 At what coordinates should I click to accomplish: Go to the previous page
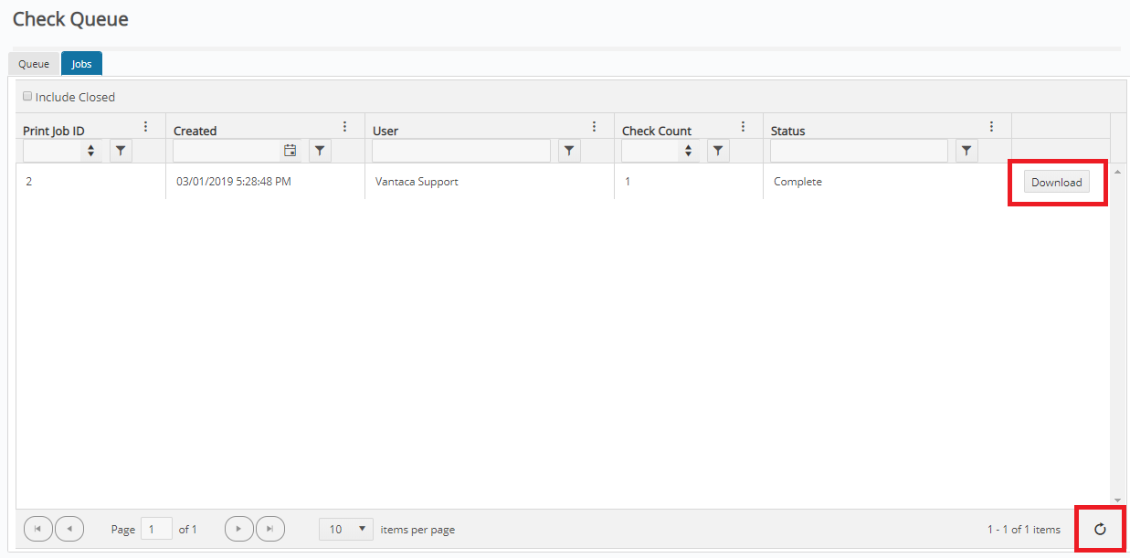click(x=69, y=529)
